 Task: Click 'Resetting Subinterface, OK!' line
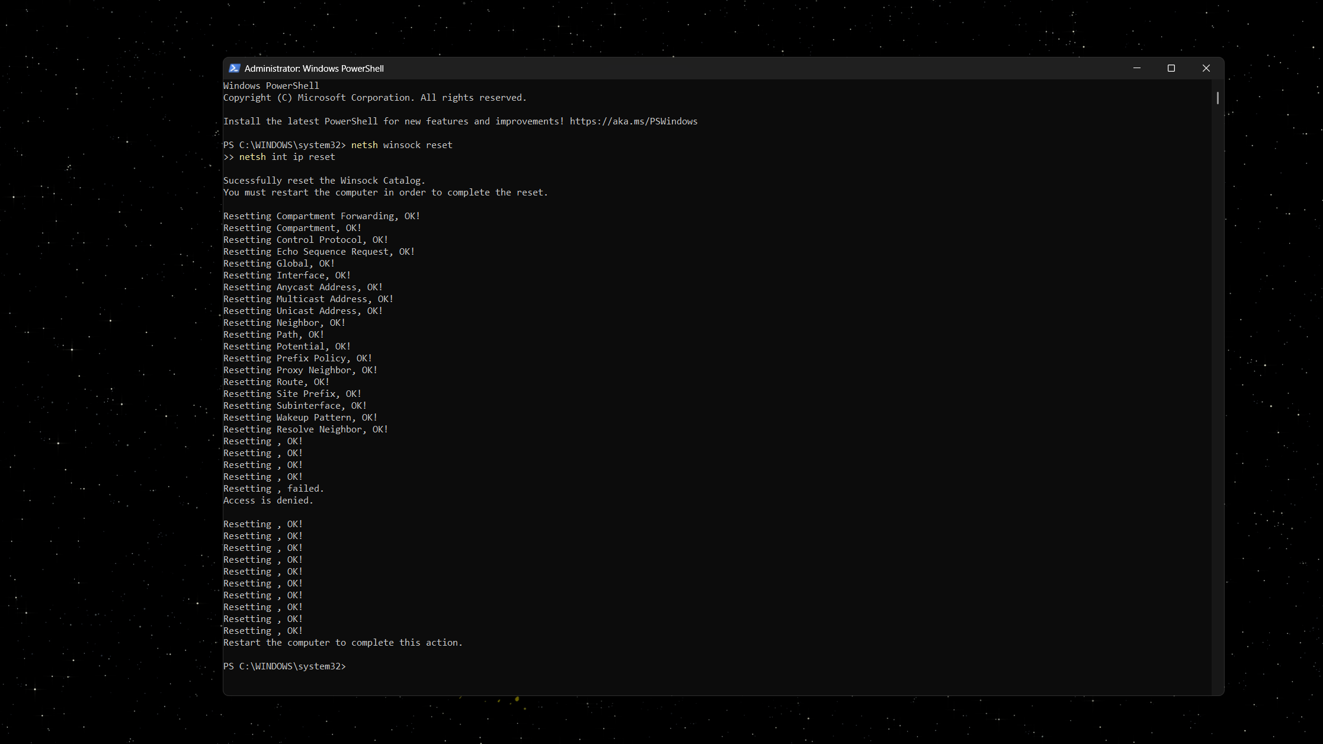pos(295,406)
